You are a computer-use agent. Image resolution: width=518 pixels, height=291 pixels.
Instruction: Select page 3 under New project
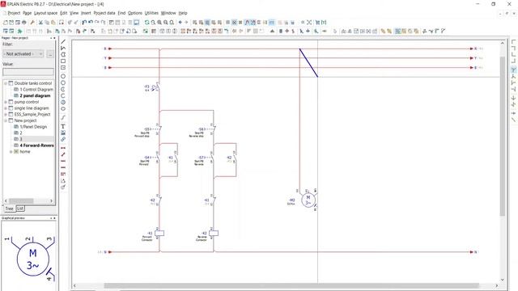click(21, 139)
